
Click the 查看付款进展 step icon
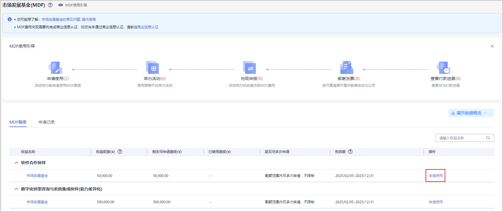coord(444,68)
